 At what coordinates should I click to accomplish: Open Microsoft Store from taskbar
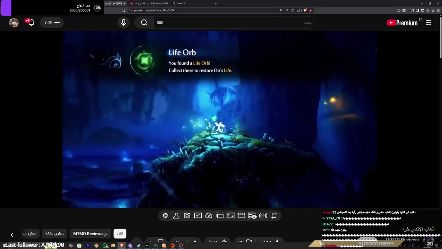pos(79,246)
